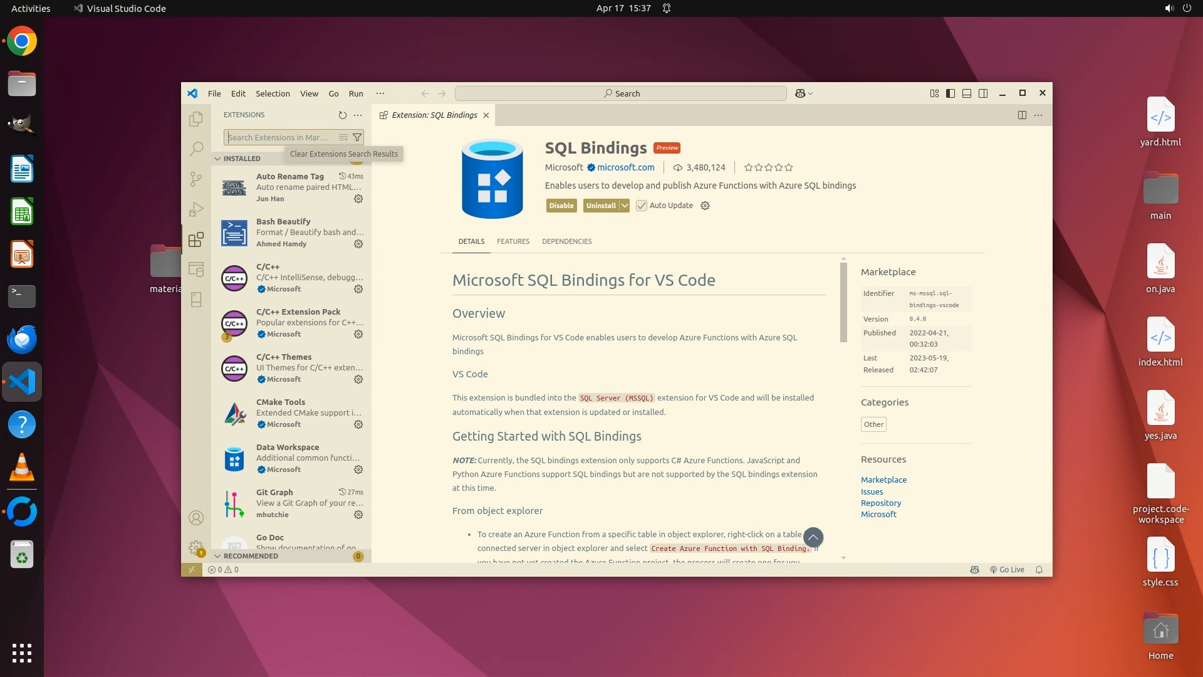Screen dimensions: 1203x677
Task: Open the Selection menu
Action: pos(273,93)
